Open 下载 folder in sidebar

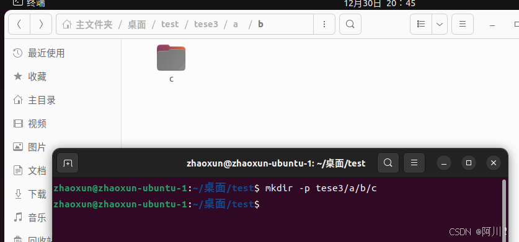click(30, 194)
